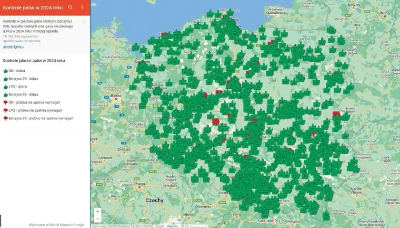400x228 pixels.
Task: Click the Kowno city label on the map
Action: pyautogui.click(x=353, y=5)
